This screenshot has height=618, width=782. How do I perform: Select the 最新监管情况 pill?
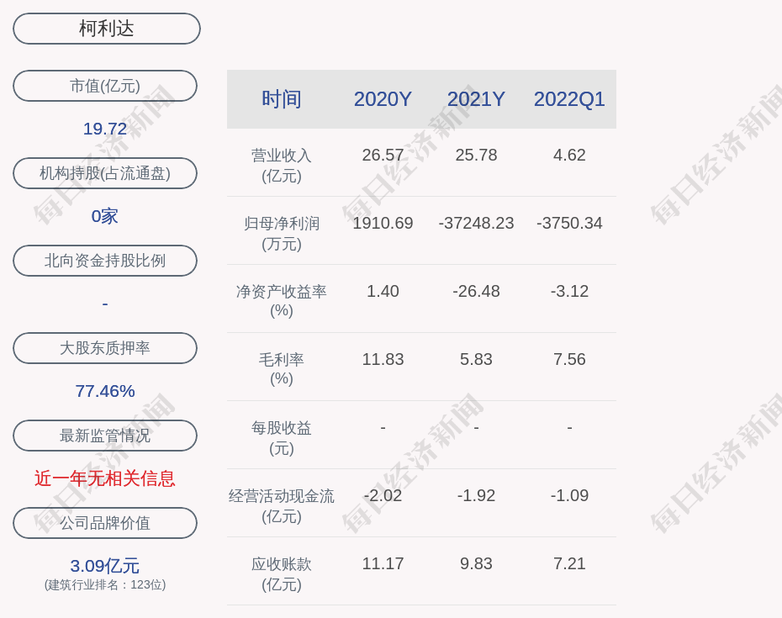(105, 436)
